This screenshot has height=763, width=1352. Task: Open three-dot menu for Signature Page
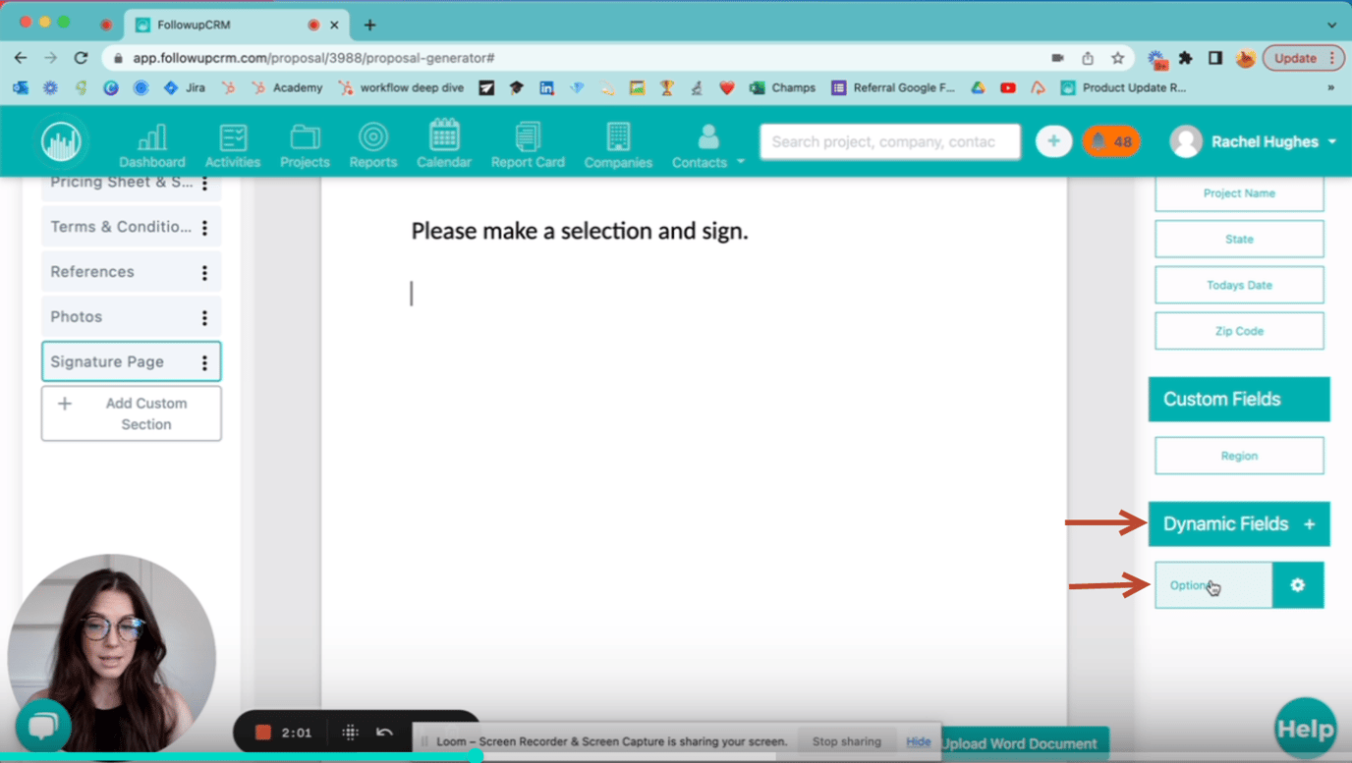[204, 363]
